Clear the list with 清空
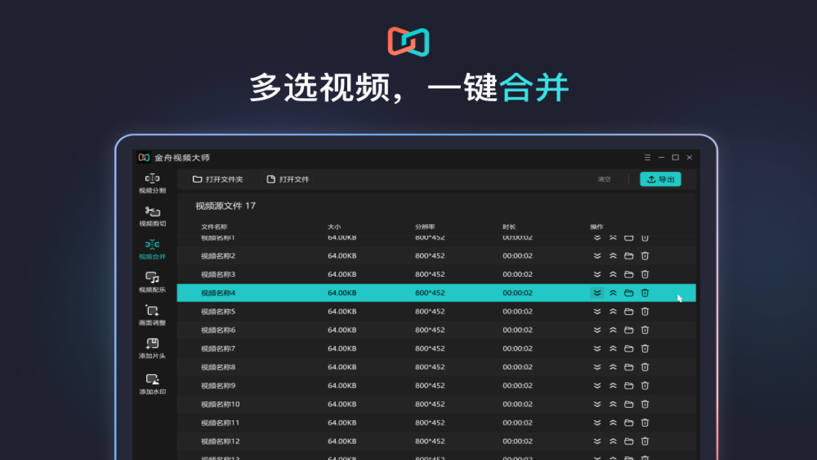 [x=604, y=179]
